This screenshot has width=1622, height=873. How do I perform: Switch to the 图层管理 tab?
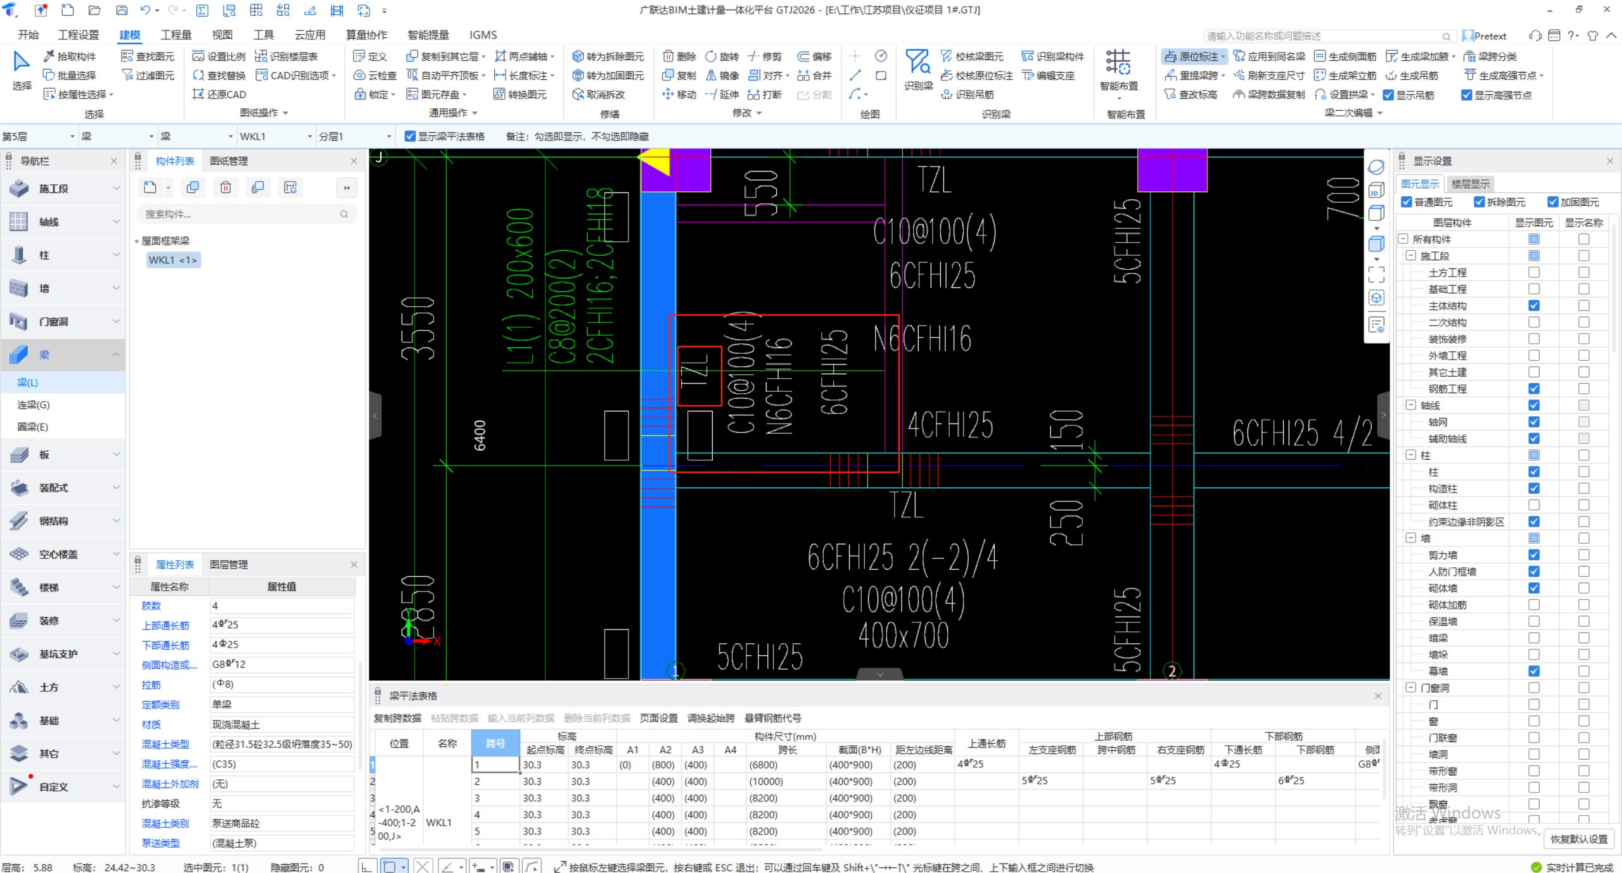[x=229, y=564]
